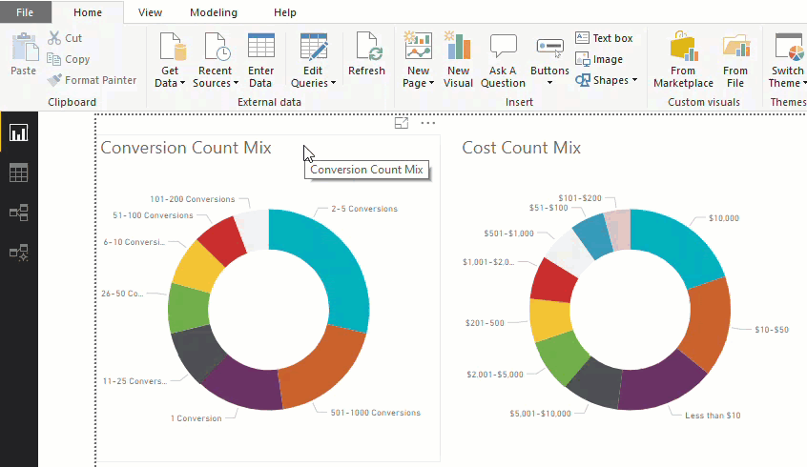The image size is (807, 467).
Task: Switch to Data view in sidebar
Action: coord(18,173)
